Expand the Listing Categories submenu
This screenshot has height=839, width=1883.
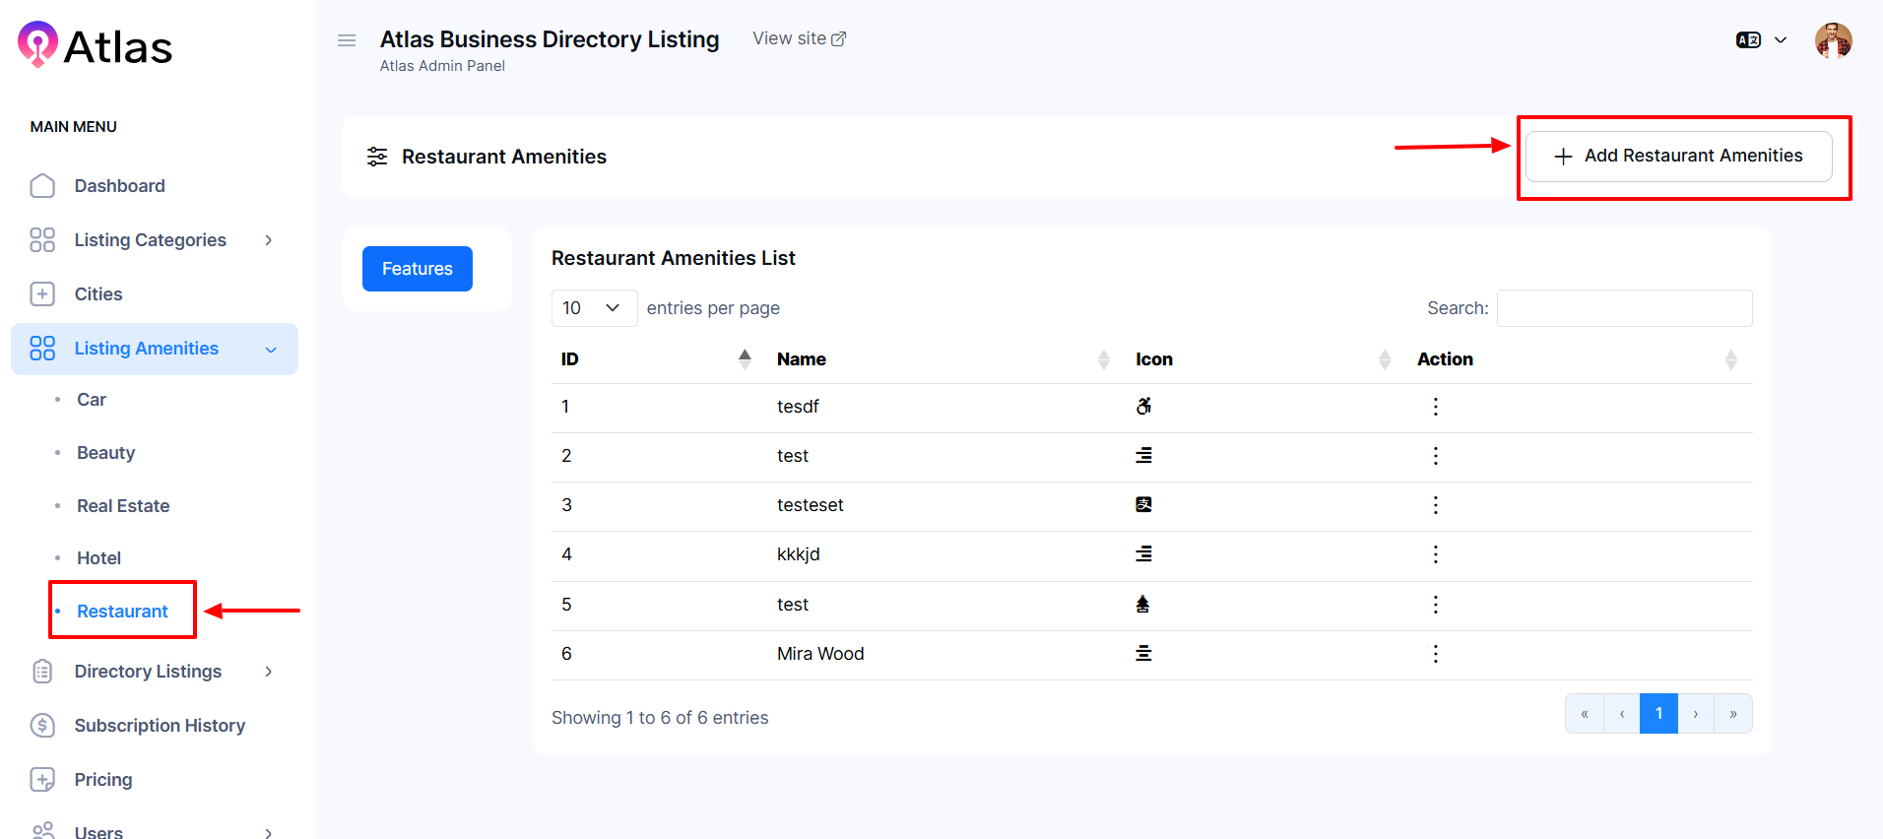coord(268,240)
